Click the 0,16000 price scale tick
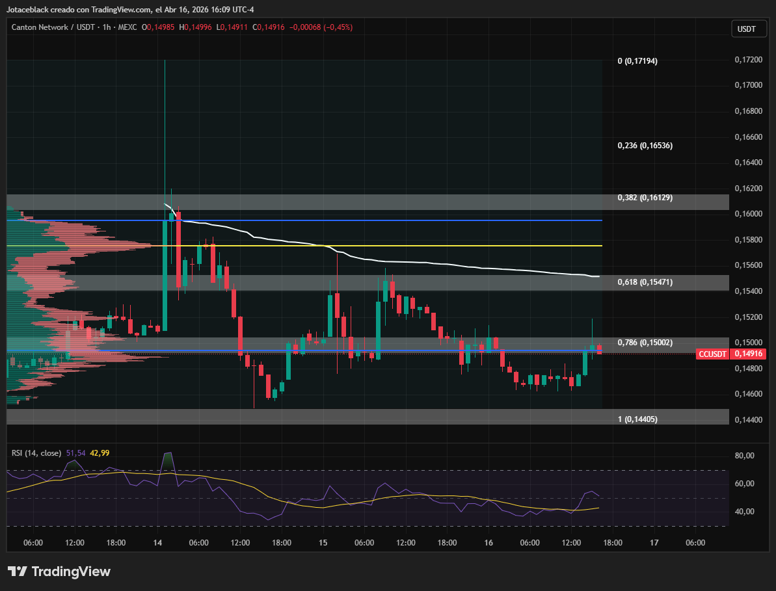Viewport: 776px width, 591px height. (748, 214)
